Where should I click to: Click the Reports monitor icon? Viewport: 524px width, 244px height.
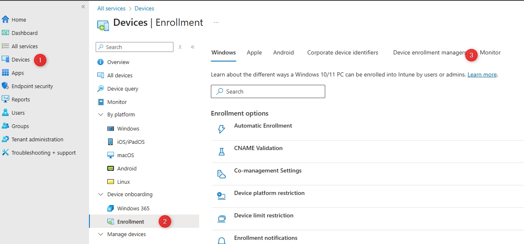click(5, 99)
